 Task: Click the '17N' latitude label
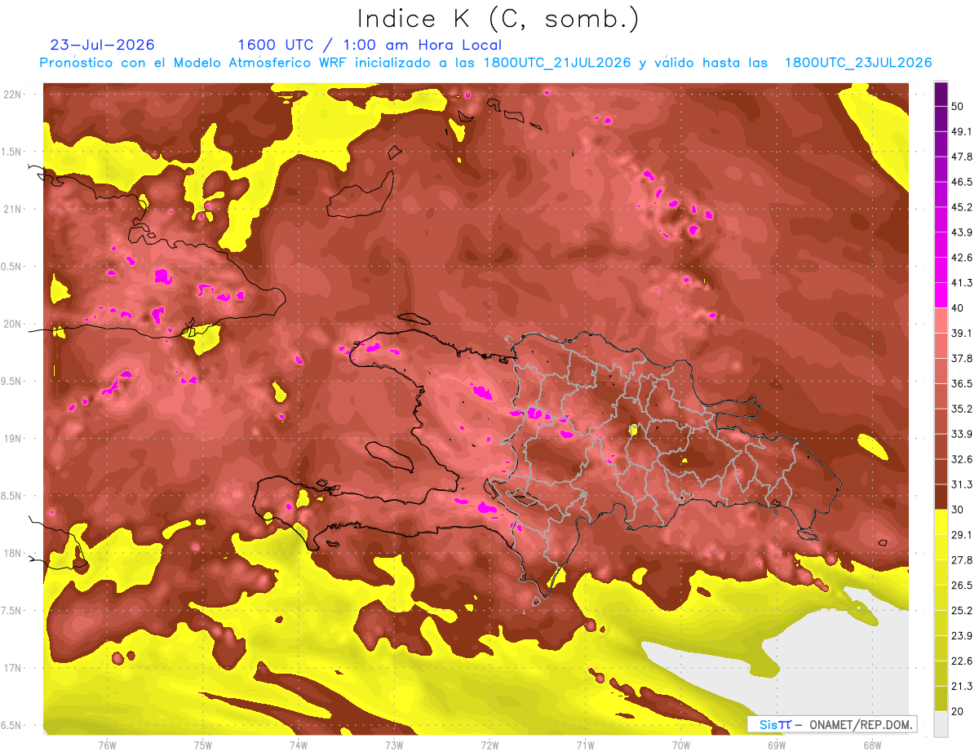click(x=14, y=668)
